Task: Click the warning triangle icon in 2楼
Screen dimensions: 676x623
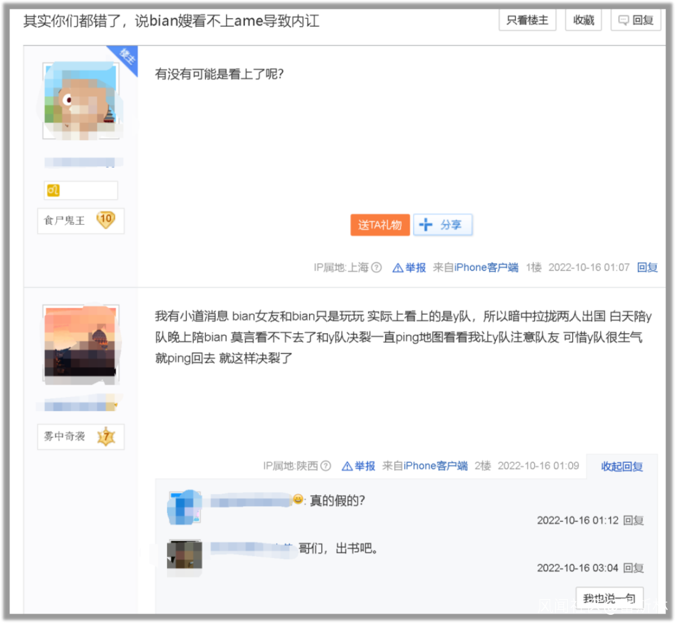Action: pos(347,466)
